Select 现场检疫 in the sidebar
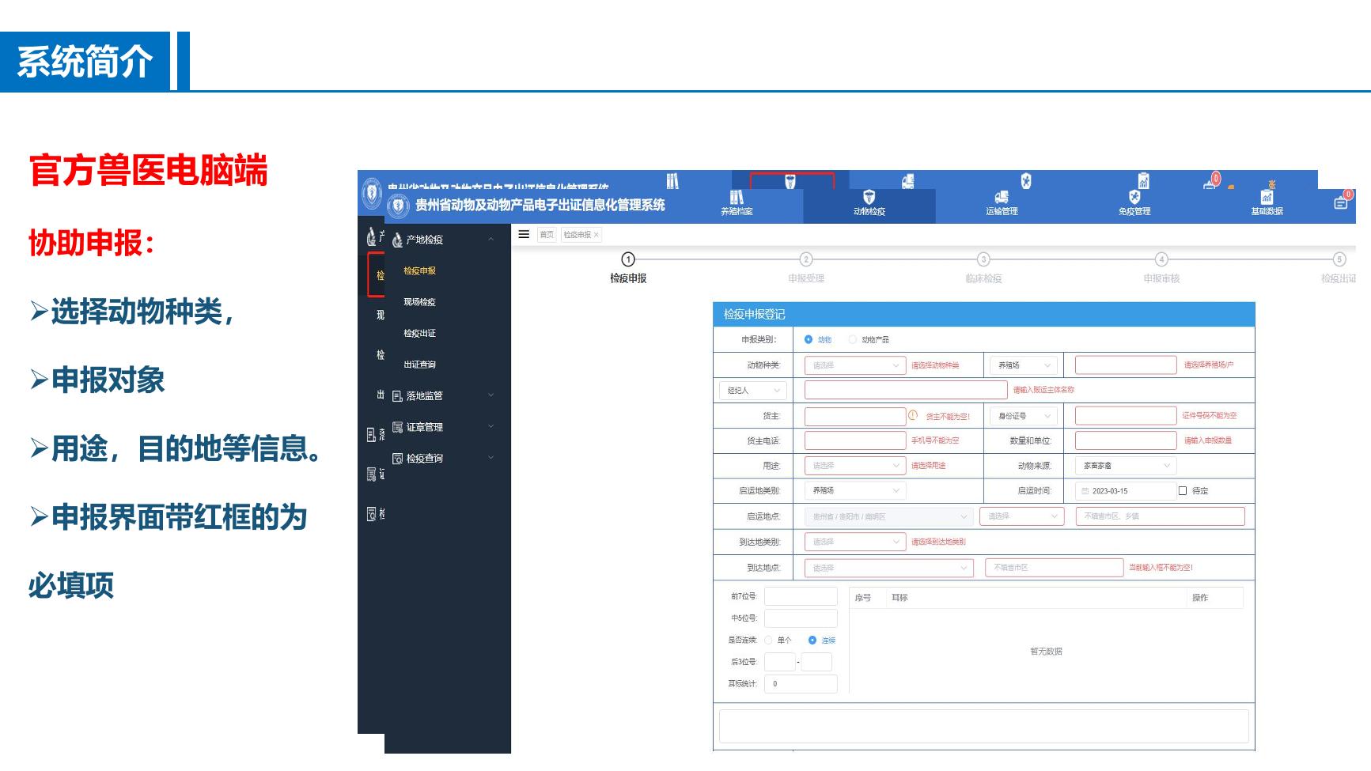This screenshot has height=771, width=1371. 419,302
